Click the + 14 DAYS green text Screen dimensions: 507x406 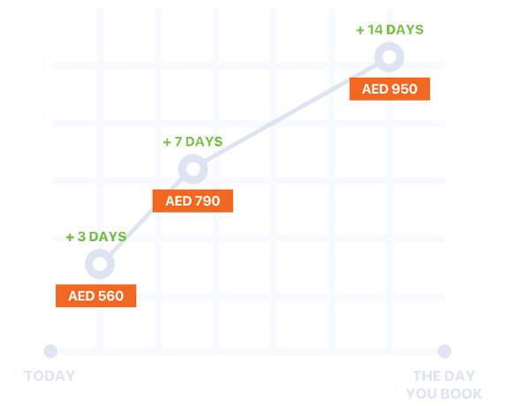[390, 30]
